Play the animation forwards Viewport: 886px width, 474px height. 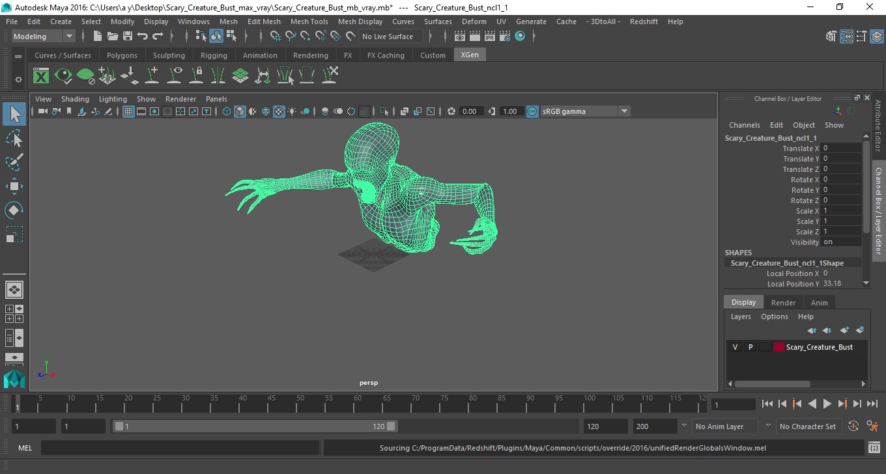(827, 404)
